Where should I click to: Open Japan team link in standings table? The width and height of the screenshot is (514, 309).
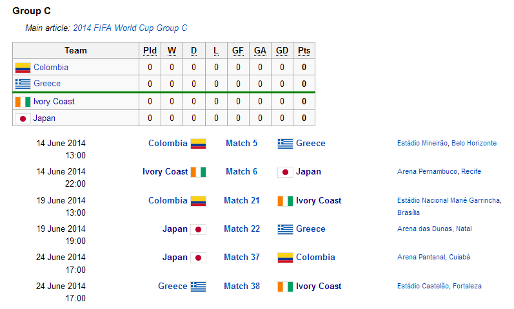click(x=44, y=118)
